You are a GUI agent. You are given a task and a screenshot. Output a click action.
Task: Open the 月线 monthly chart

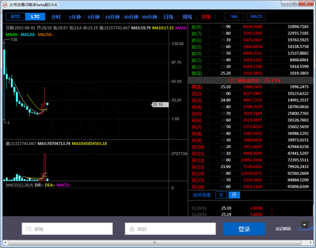click(x=205, y=17)
